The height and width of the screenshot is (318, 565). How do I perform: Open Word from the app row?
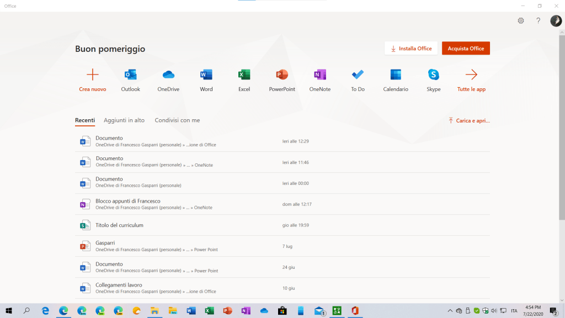coord(206,75)
